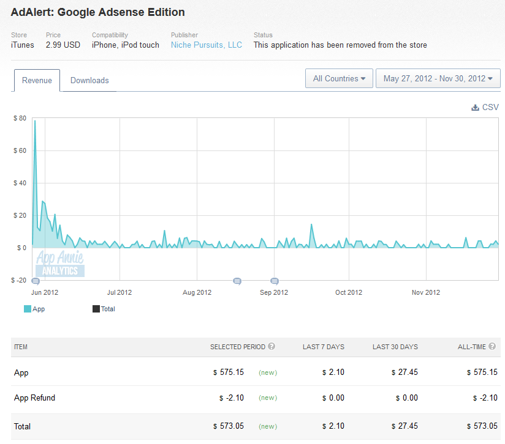Open the event note marker at Jun 2012

pos(36,281)
